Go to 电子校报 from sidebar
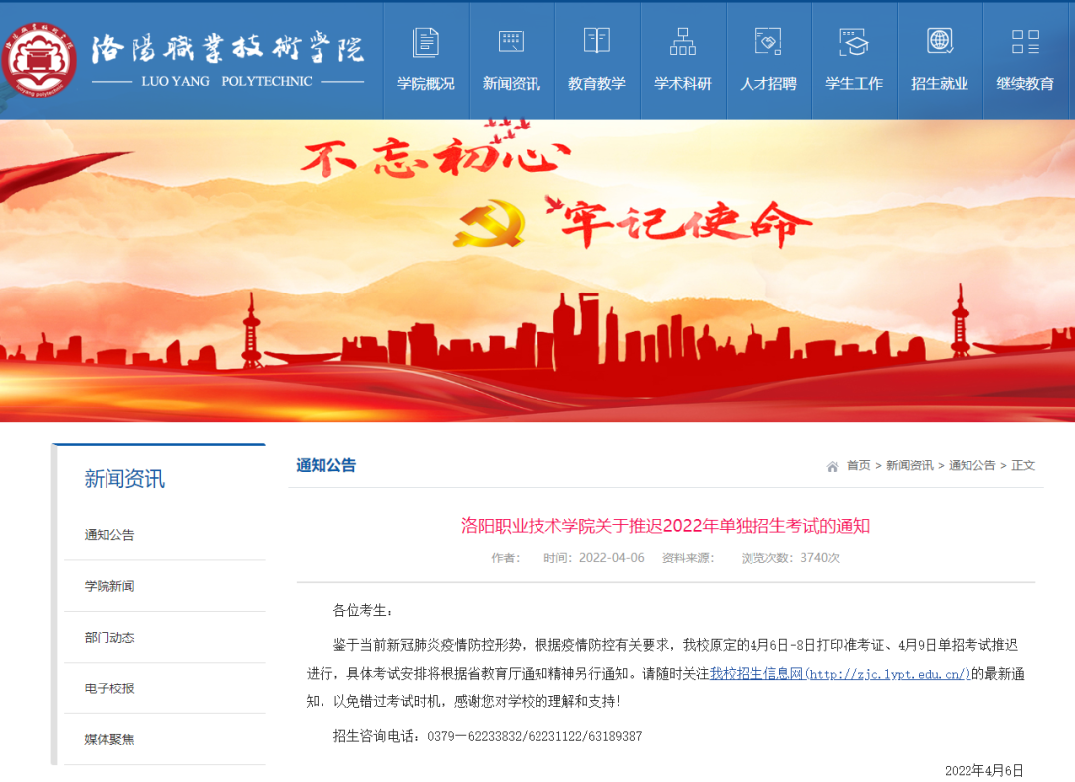Viewport: 1075px width, 782px height. pyautogui.click(x=109, y=688)
